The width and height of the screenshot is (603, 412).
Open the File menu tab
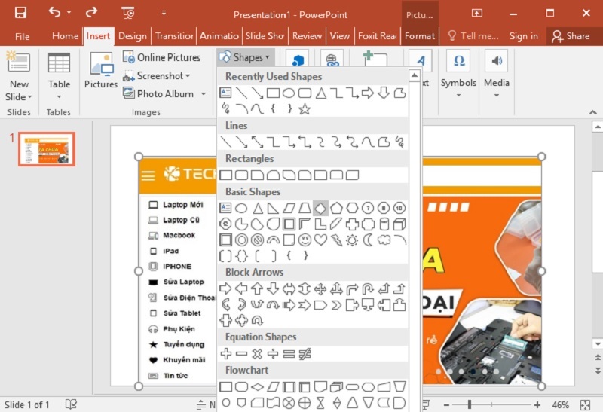22,35
